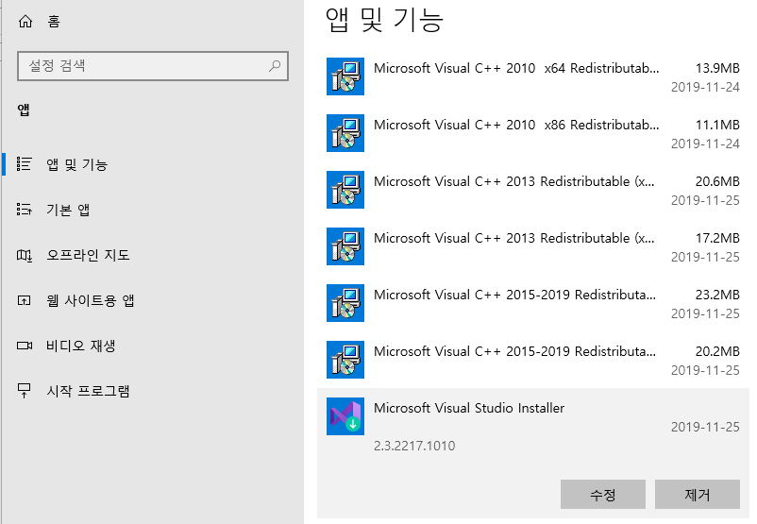Click the Visual Studio Installer icon
This screenshot has height=524, width=757.
345,416
